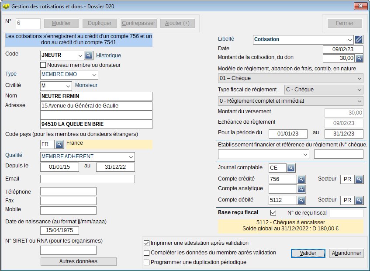
Task: Enable Compléter les données du membre après validation
Action: (146, 253)
